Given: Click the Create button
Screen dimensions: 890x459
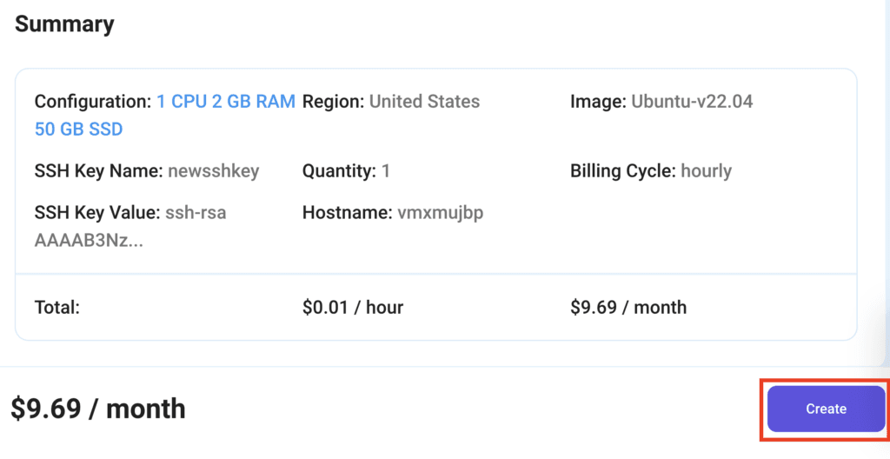Looking at the screenshot, I should [825, 409].
